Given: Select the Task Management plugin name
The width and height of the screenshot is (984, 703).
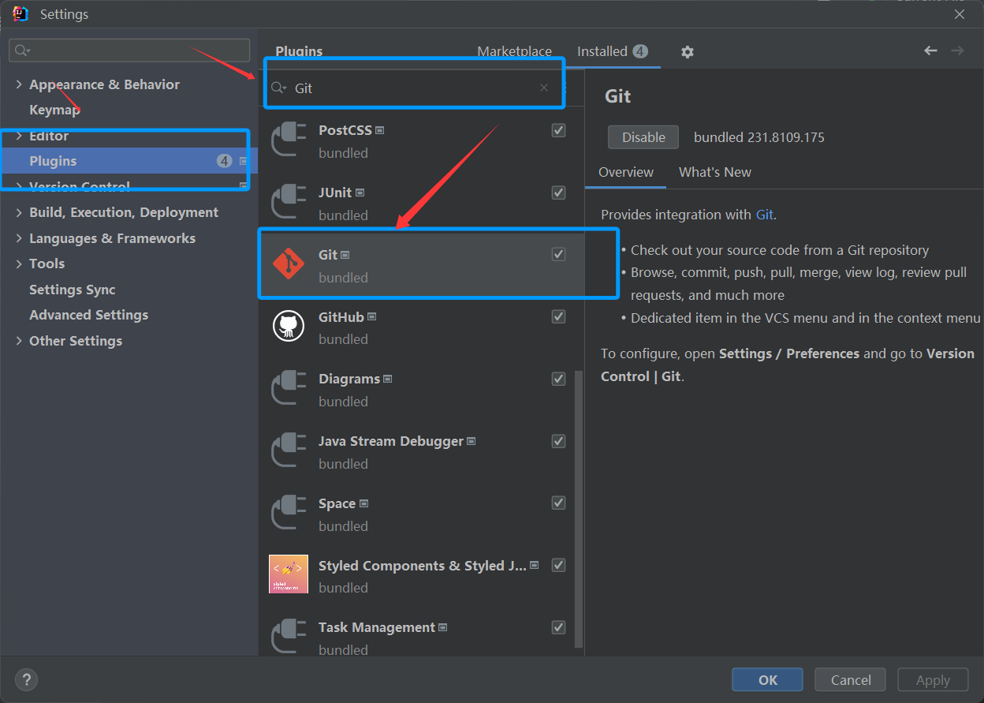Looking at the screenshot, I should [x=377, y=628].
